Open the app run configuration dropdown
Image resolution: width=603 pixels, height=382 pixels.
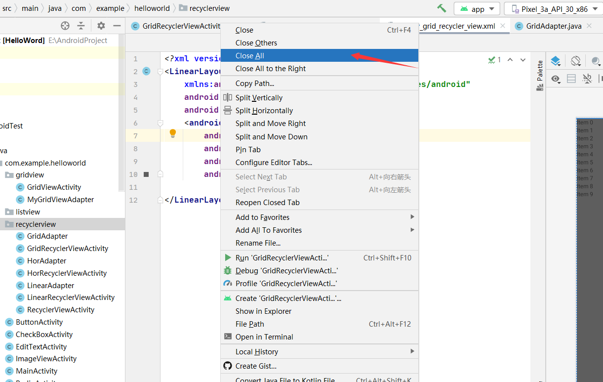pos(477,9)
